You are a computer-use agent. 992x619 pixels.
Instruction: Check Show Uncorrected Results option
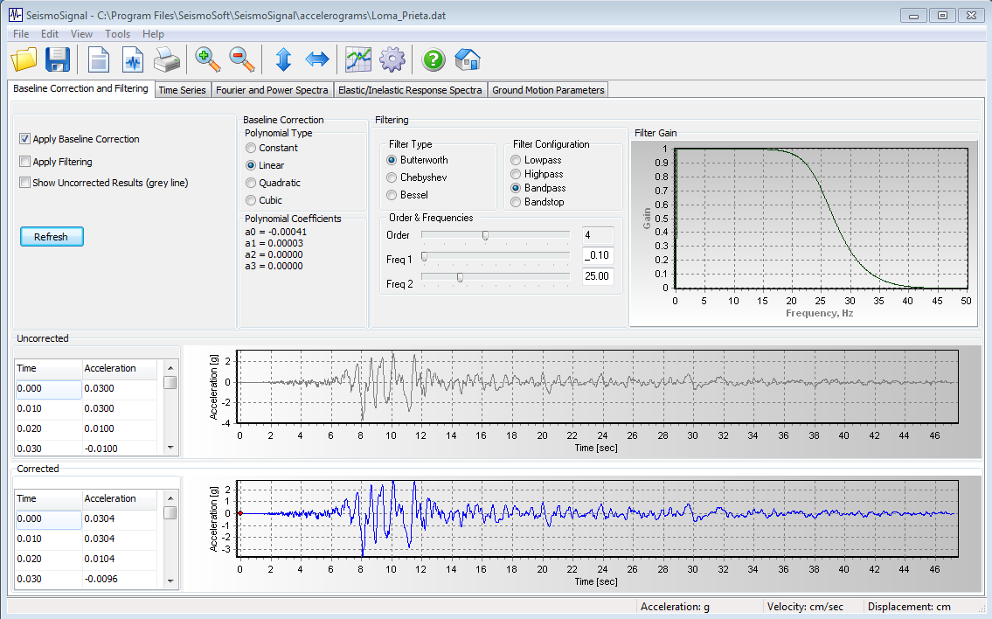25,181
